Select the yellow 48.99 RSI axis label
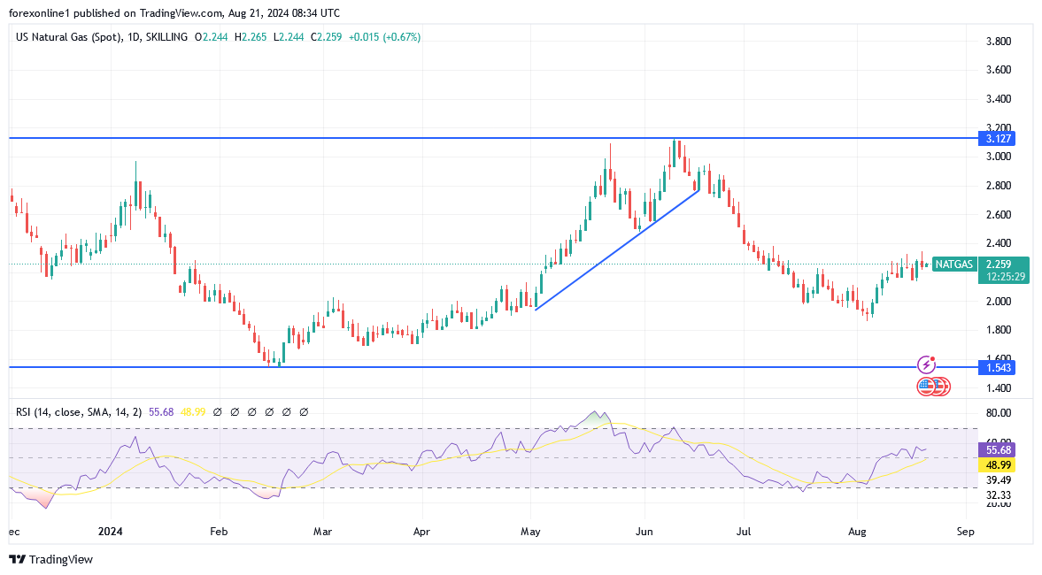 point(997,465)
